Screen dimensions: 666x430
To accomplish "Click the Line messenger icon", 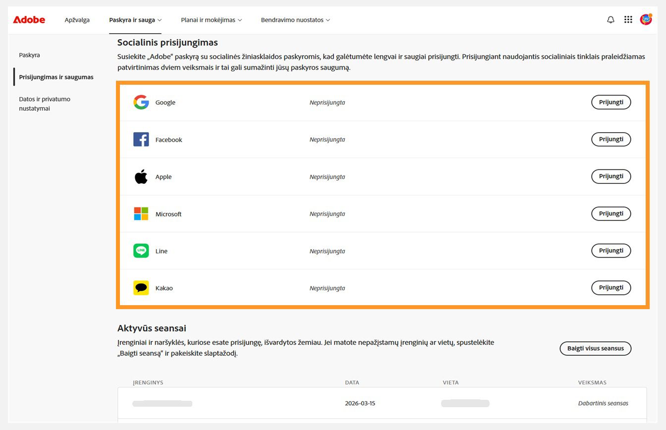I will click(141, 251).
